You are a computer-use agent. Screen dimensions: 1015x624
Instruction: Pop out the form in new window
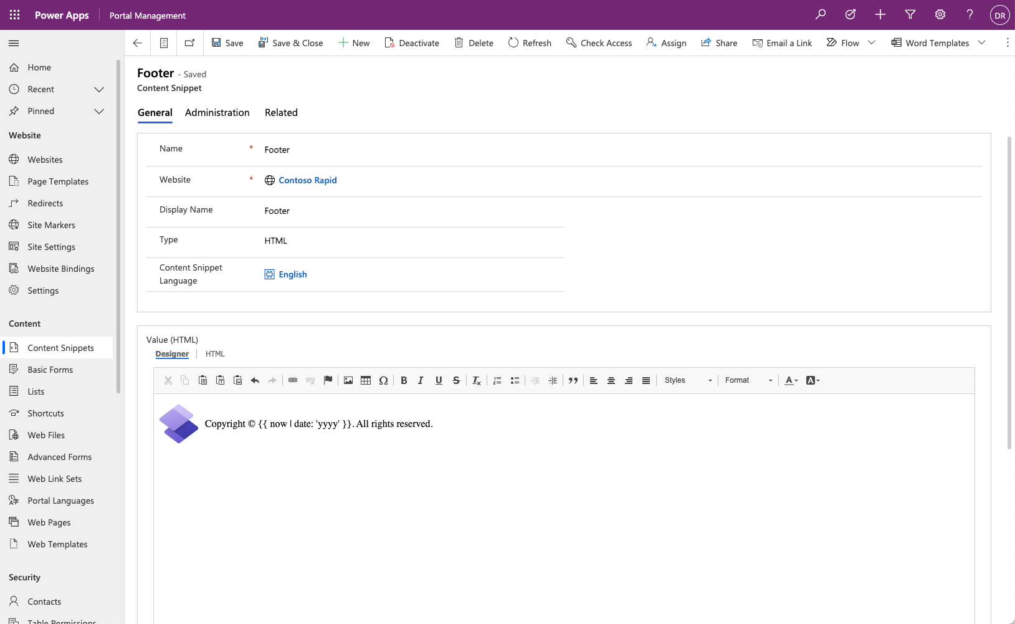click(190, 43)
